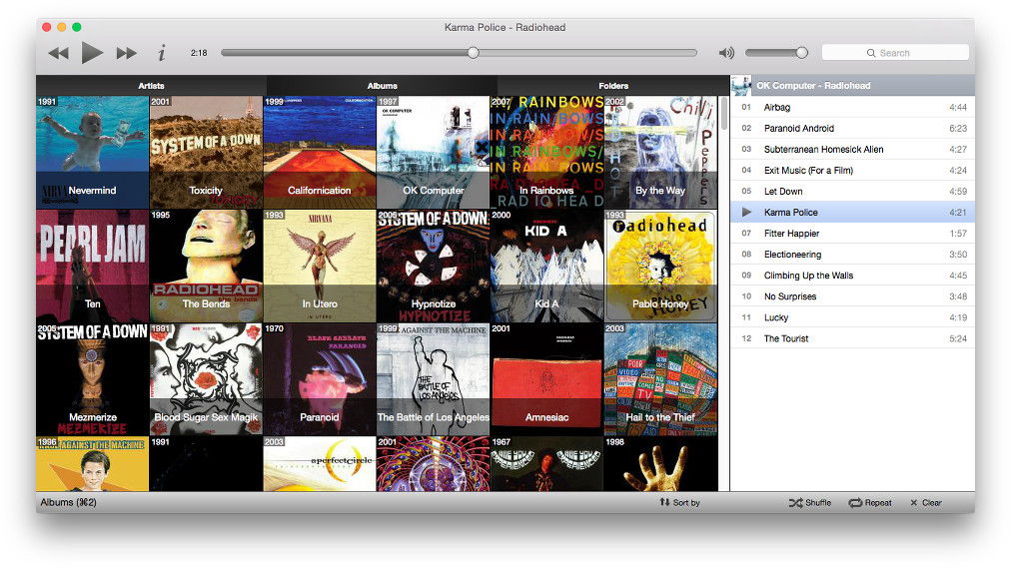1011x568 pixels.
Task: Select the A Perfect Circle album cover
Action: tap(319, 463)
